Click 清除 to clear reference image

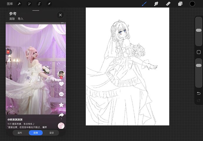(x=12, y=19)
